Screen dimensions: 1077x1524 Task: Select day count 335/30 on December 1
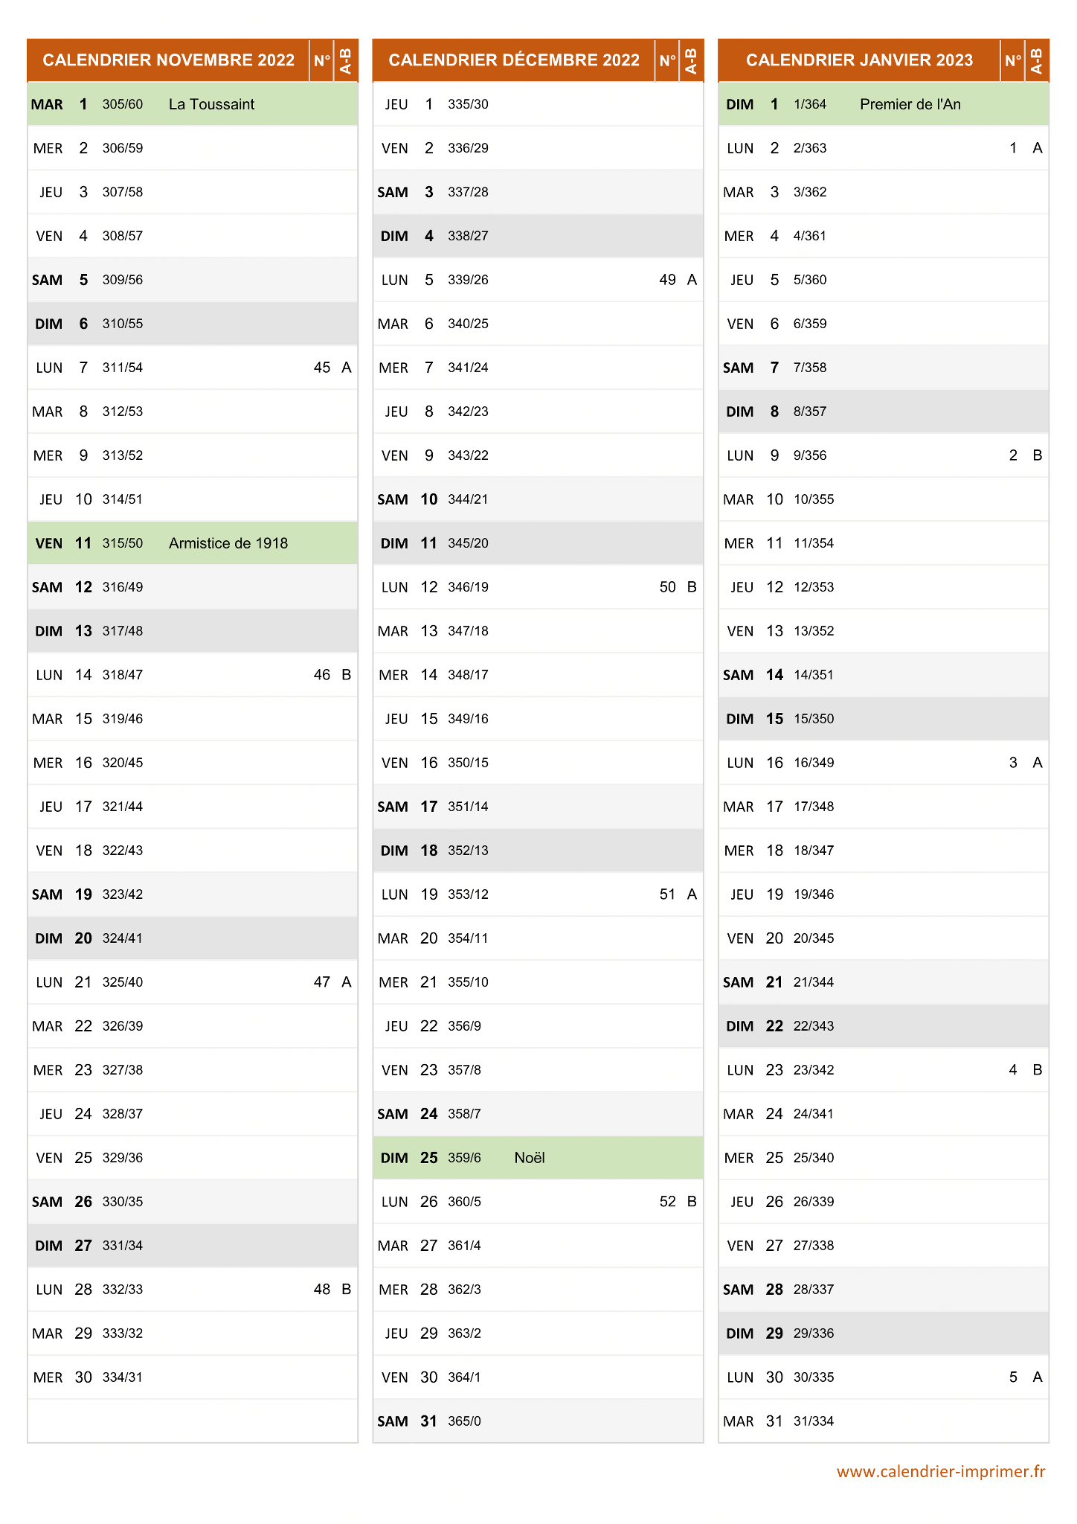tap(468, 104)
